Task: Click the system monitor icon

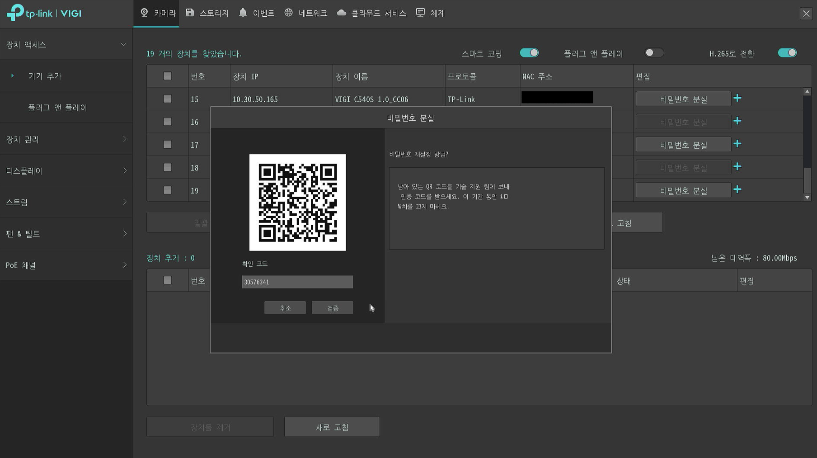Action: (x=420, y=13)
